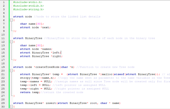Click 'char name[30];' on line 13

[x=32, y=45]
